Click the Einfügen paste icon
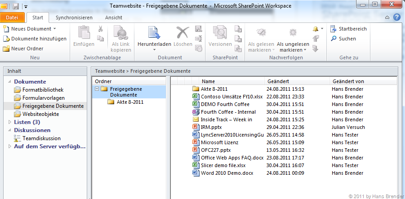The height and width of the screenshot is (199, 405). [x=84, y=33]
